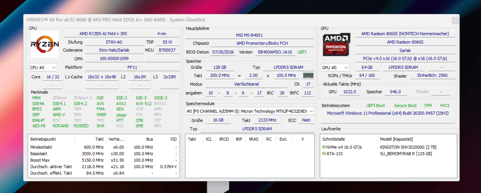Image resolution: width=481 pixels, height=193 pixels.
Task: Select the AMD RYZEN AI MAX+ 395 field
Action: pos(104,34)
